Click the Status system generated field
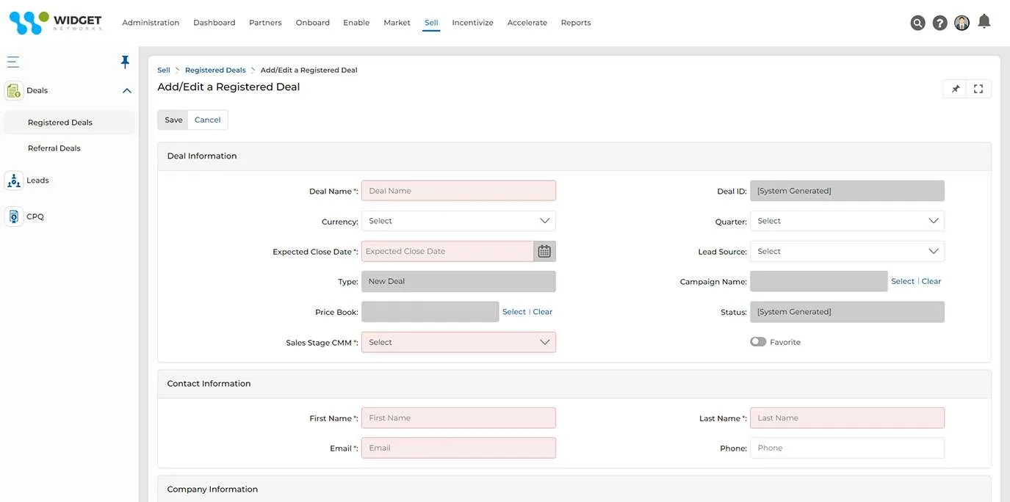This screenshot has width=1010, height=502. pos(847,312)
